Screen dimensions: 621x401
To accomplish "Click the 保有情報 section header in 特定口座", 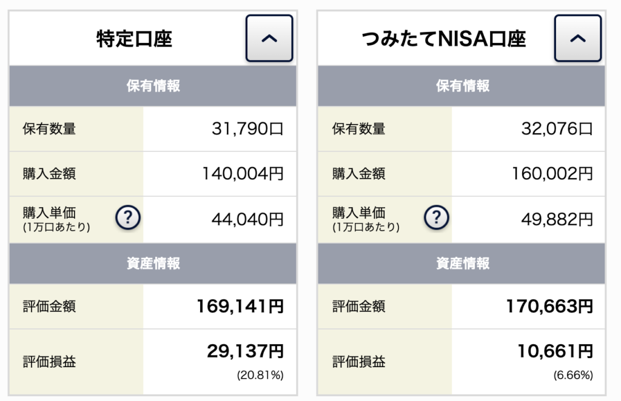I will [x=153, y=86].
